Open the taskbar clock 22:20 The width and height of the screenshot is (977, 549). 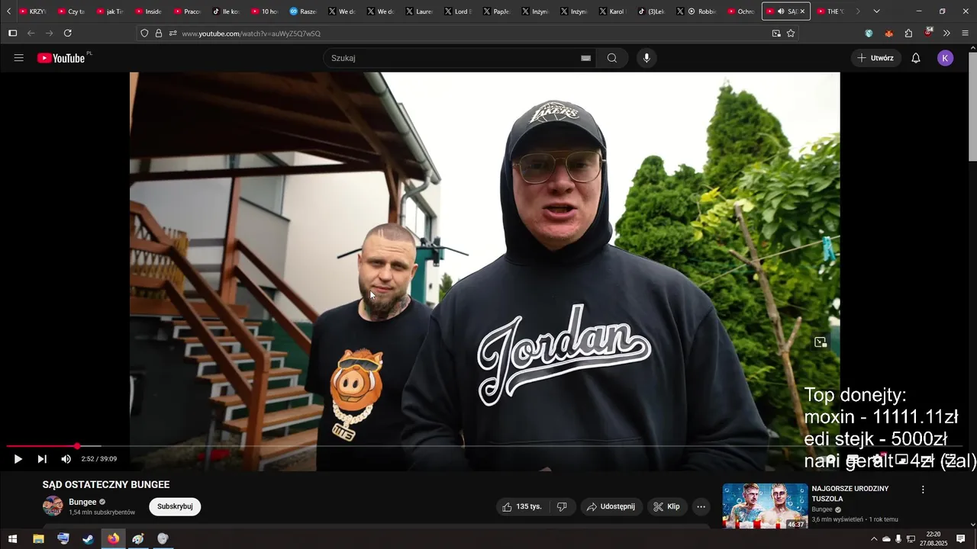(x=933, y=539)
